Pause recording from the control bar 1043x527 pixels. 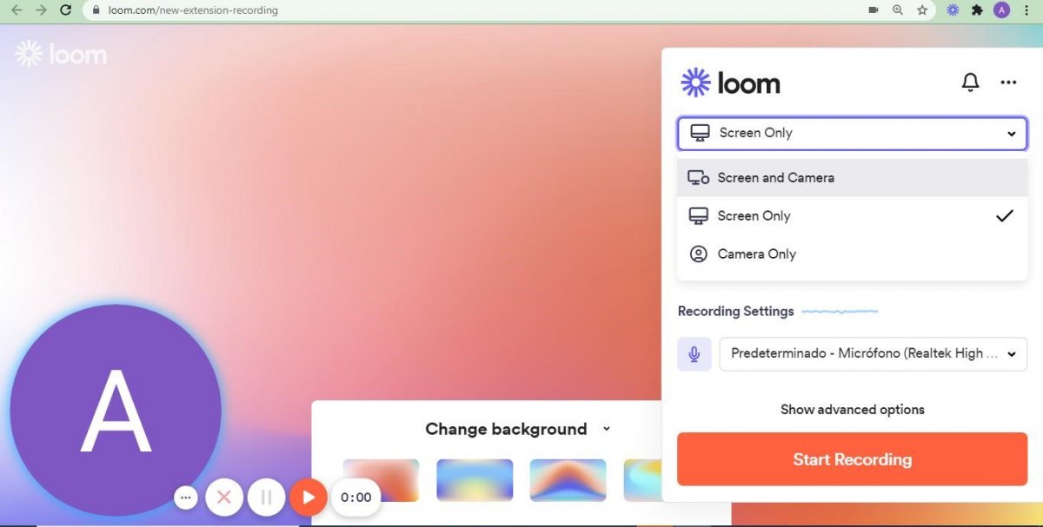[267, 497]
